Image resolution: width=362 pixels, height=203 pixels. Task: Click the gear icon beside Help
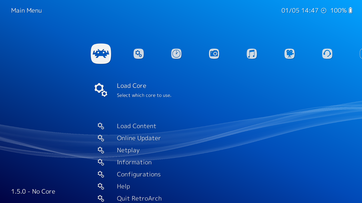(x=101, y=186)
